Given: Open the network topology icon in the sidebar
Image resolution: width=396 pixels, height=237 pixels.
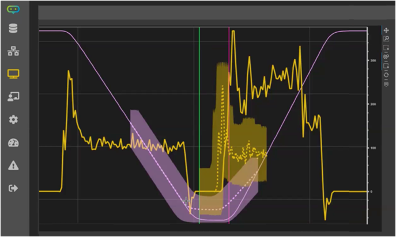Looking at the screenshot, I should coord(13,51).
